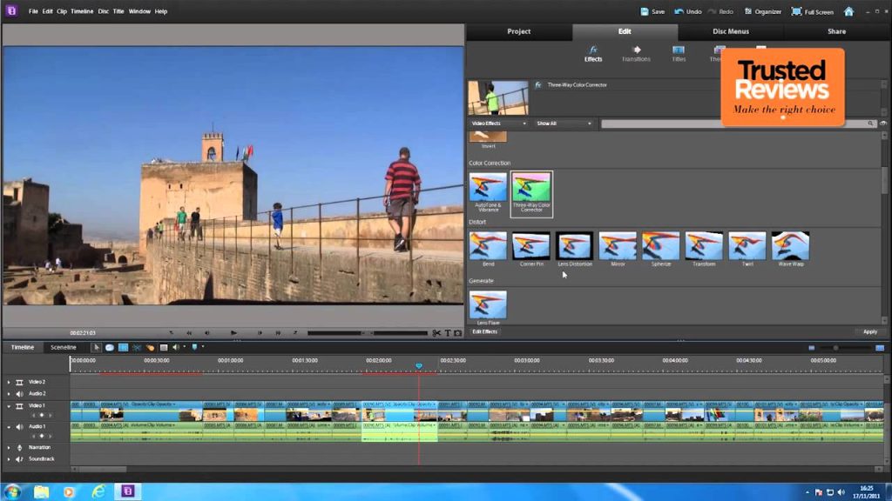Select the Spherize effect thumbnail
The width and height of the screenshot is (892, 501).
(x=660, y=245)
